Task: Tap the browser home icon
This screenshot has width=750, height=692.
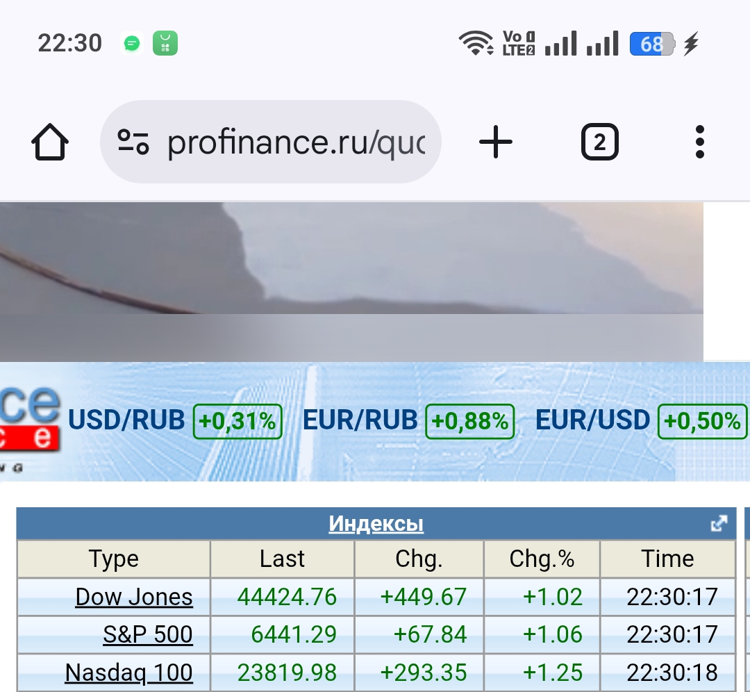Action: [50, 142]
